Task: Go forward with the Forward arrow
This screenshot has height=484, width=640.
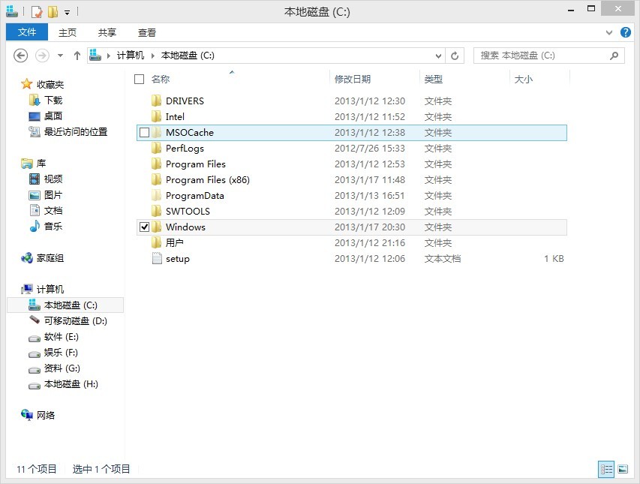Action: [42, 56]
